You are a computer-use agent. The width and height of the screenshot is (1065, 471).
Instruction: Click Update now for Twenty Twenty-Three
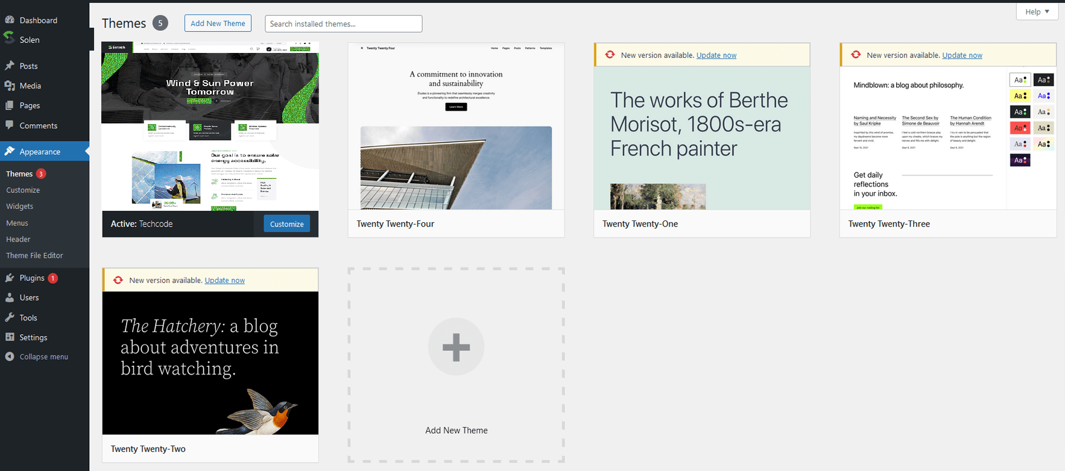point(962,55)
